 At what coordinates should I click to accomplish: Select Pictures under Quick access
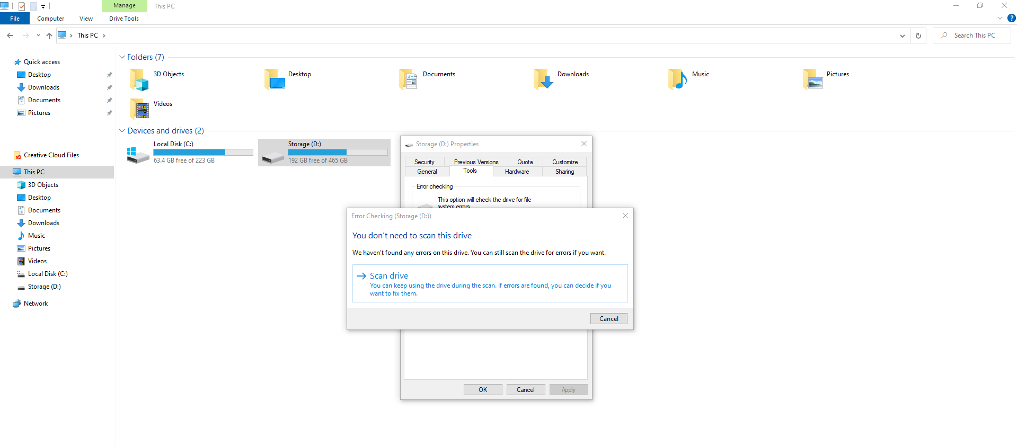(x=39, y=113)
